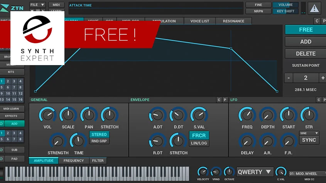
Task: Click the envelope sustain point node on graph
Action: tap(231, 49)
